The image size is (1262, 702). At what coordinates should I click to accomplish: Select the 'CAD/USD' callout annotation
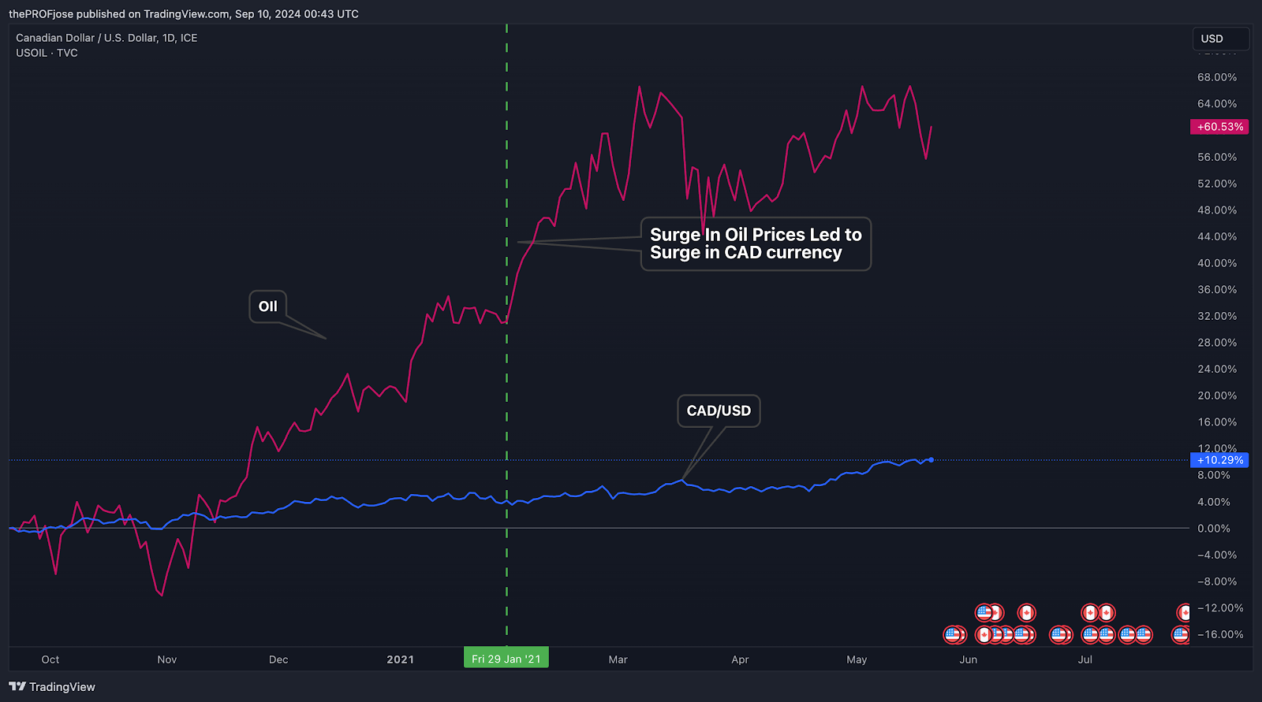[x=719, y=411]
